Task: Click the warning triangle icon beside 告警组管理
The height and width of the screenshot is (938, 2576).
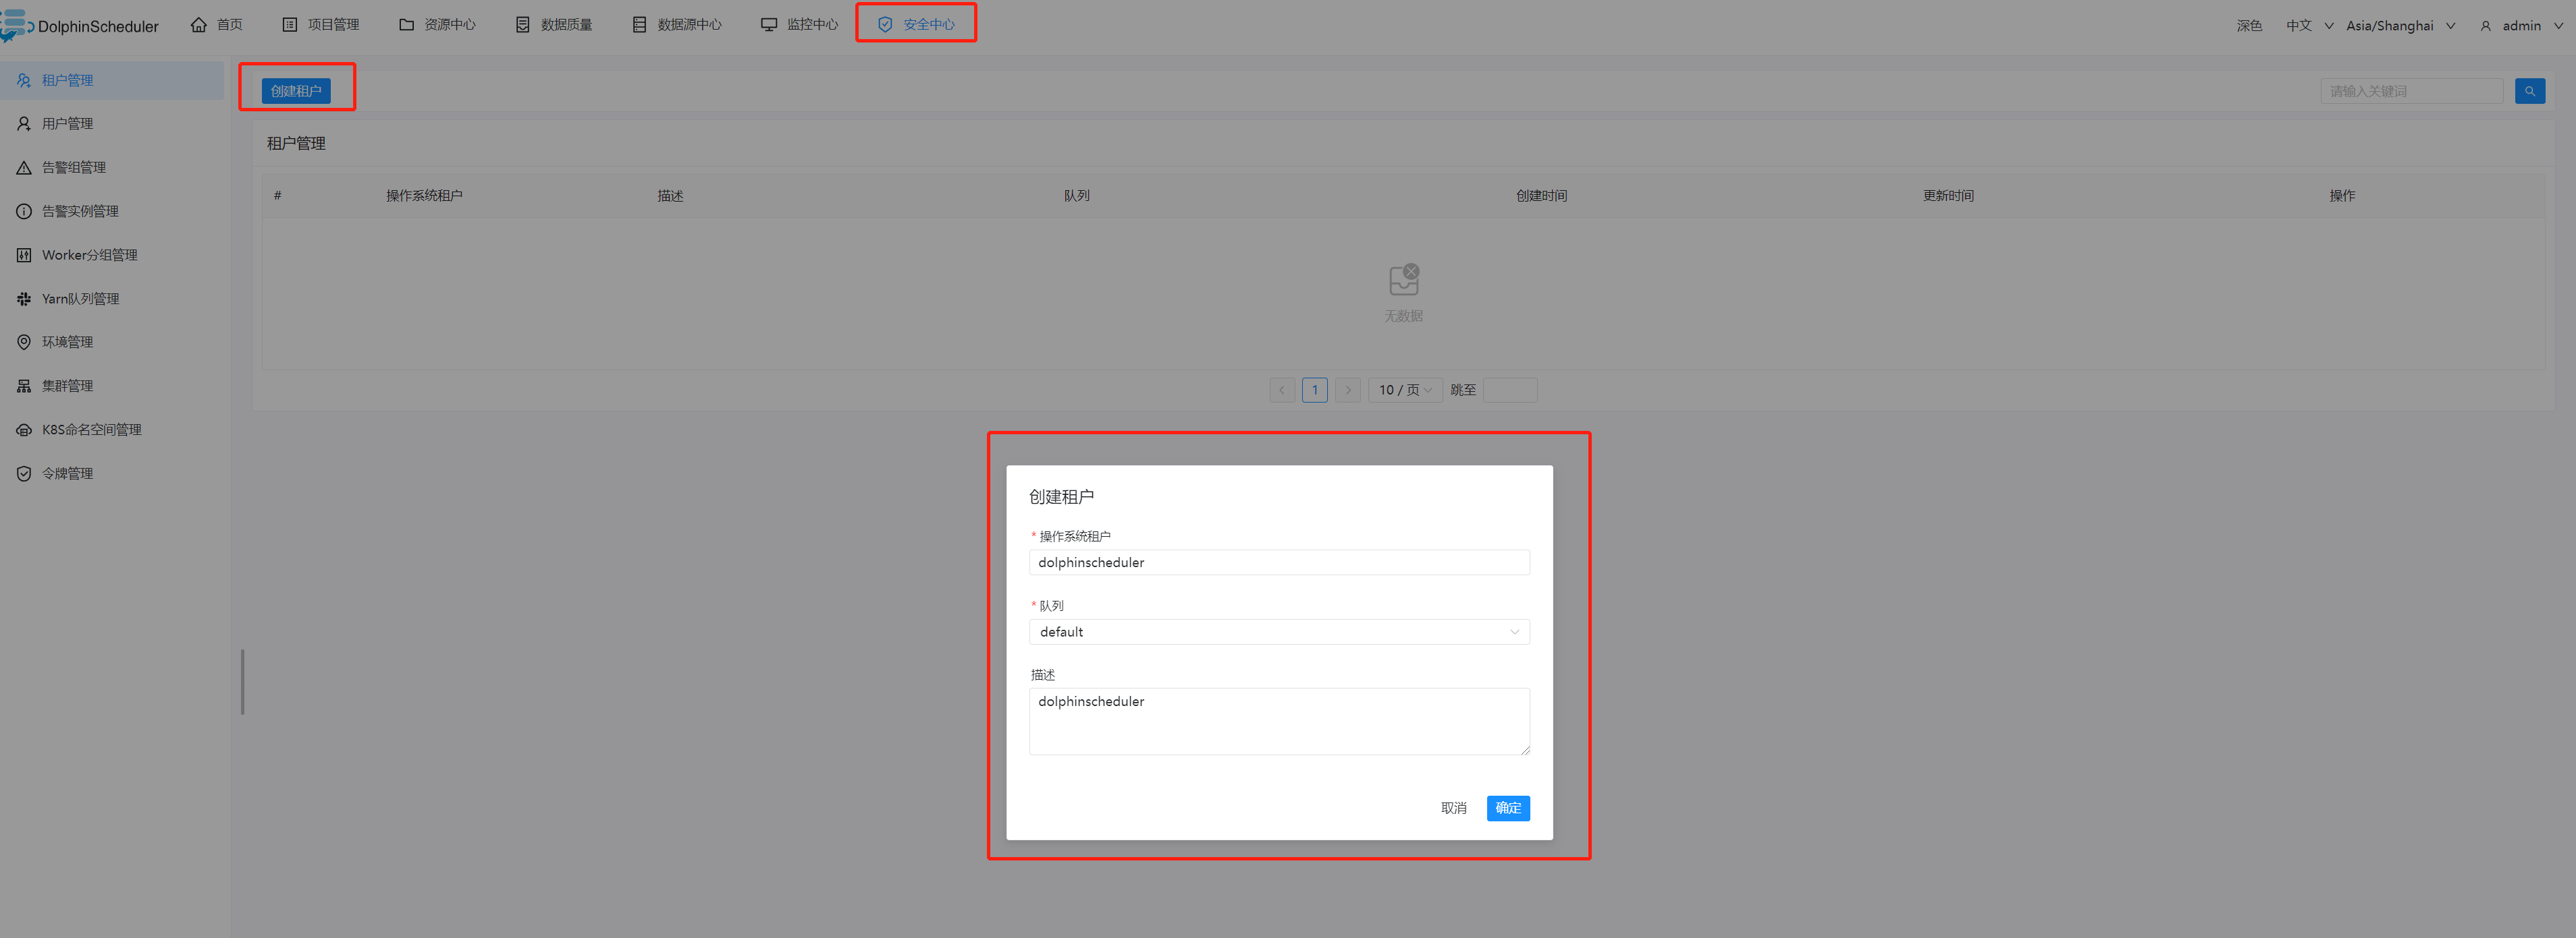Action: 24,168
